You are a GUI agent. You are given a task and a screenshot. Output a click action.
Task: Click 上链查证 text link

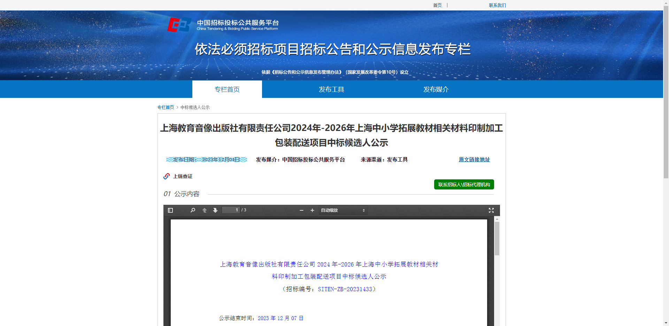pos(183,176)
